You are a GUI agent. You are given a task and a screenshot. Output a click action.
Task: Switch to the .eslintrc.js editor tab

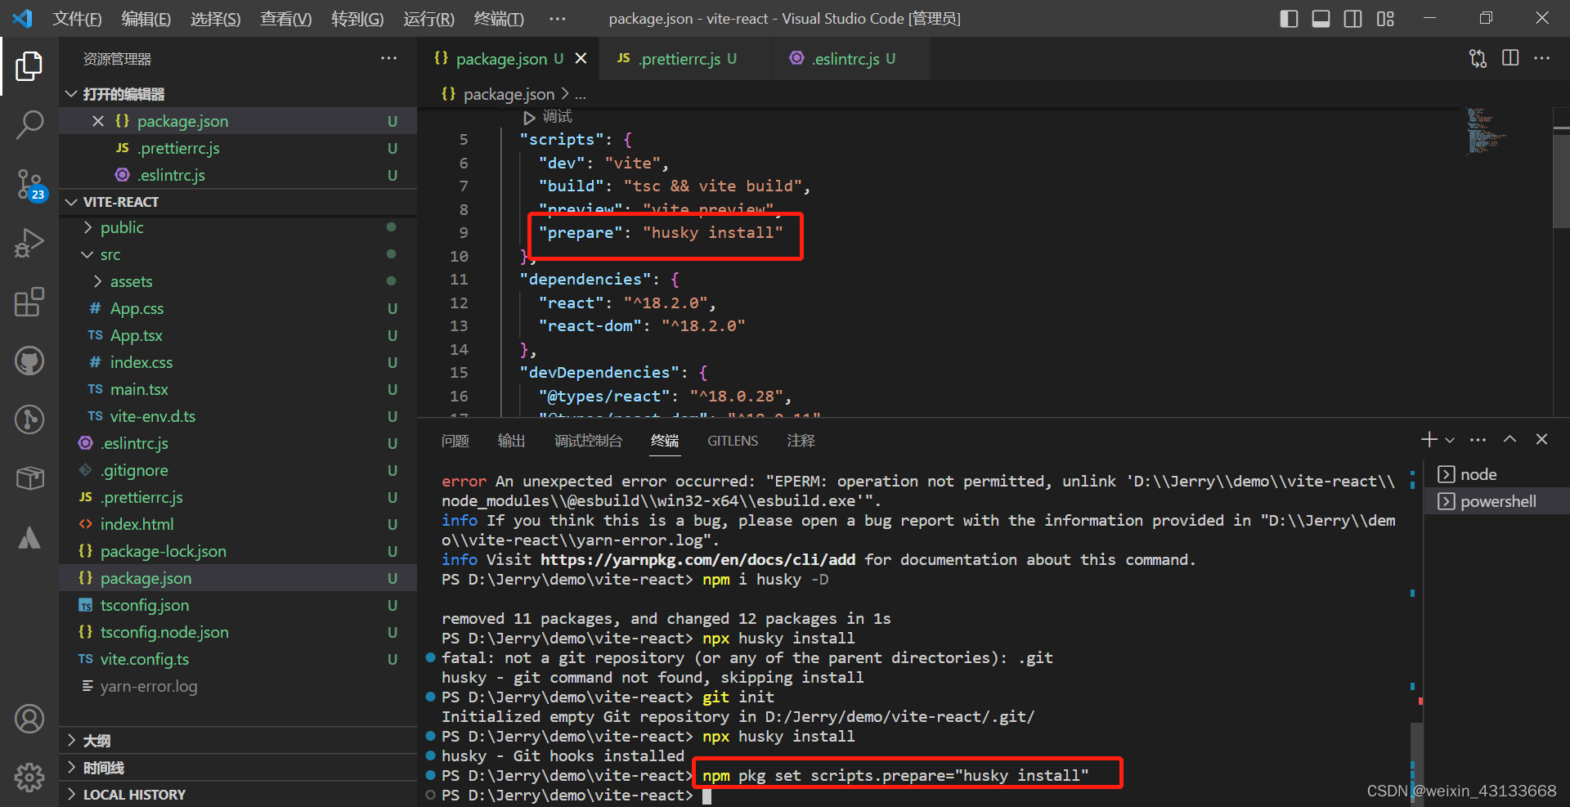tap(850, 59)
